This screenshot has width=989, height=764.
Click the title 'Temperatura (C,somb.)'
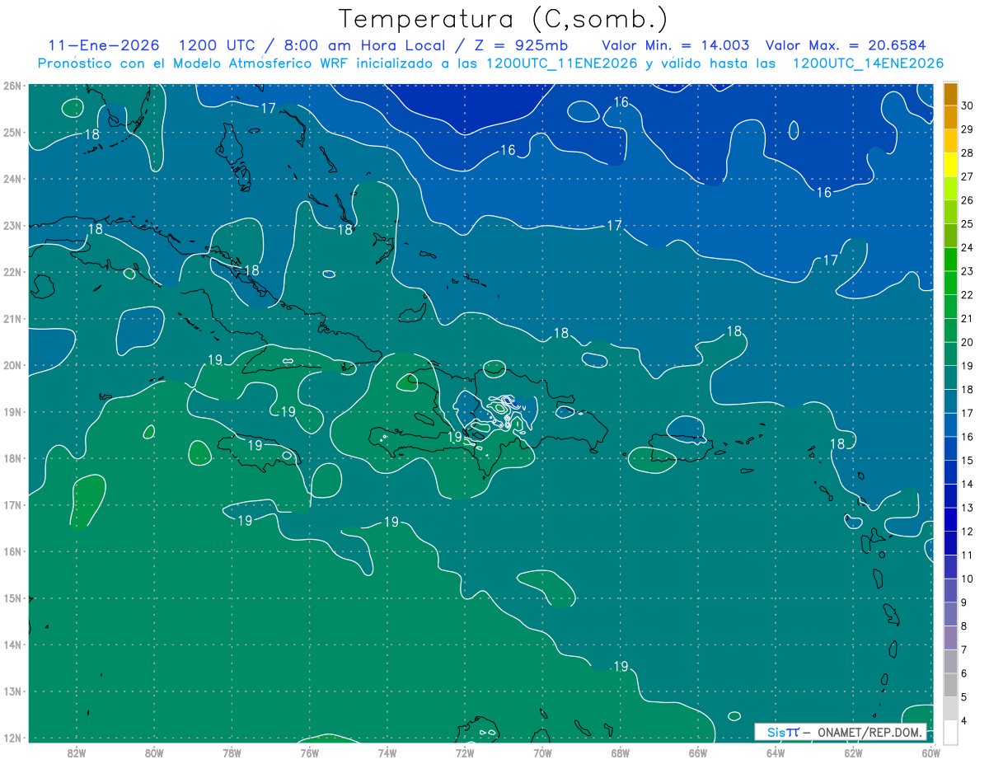(x=504, y=19)
